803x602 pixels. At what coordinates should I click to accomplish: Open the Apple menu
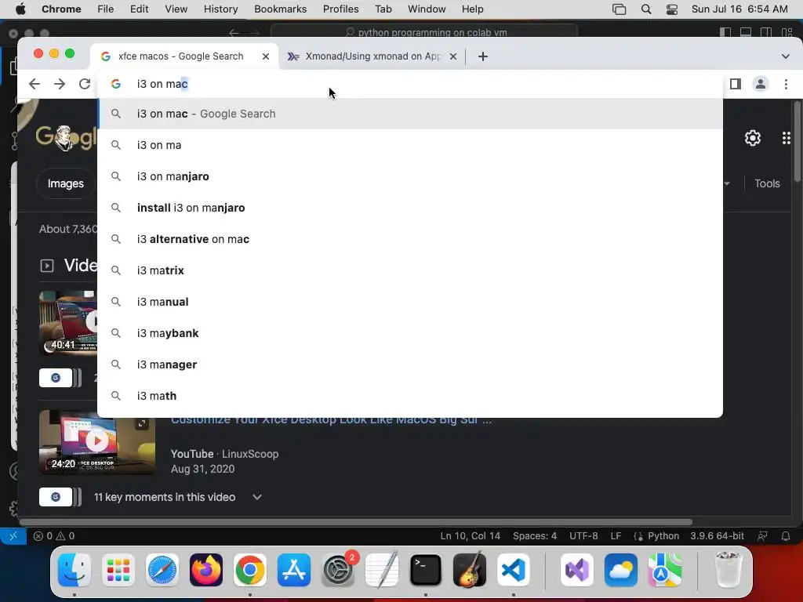coord(20,9)
